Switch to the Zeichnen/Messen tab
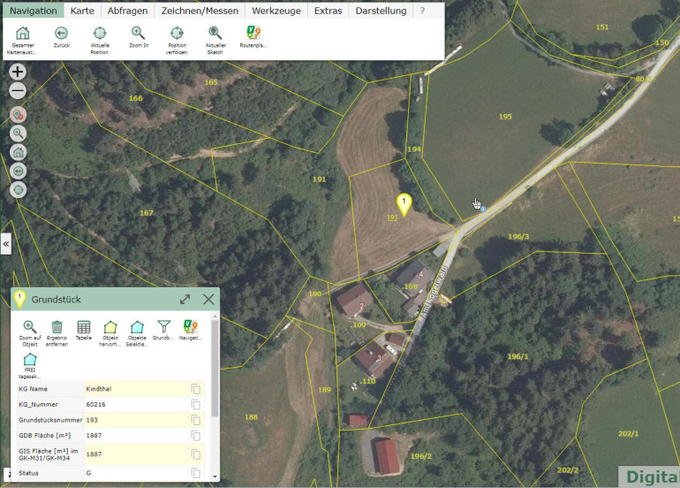680x488 pixels. coord(198,11)
